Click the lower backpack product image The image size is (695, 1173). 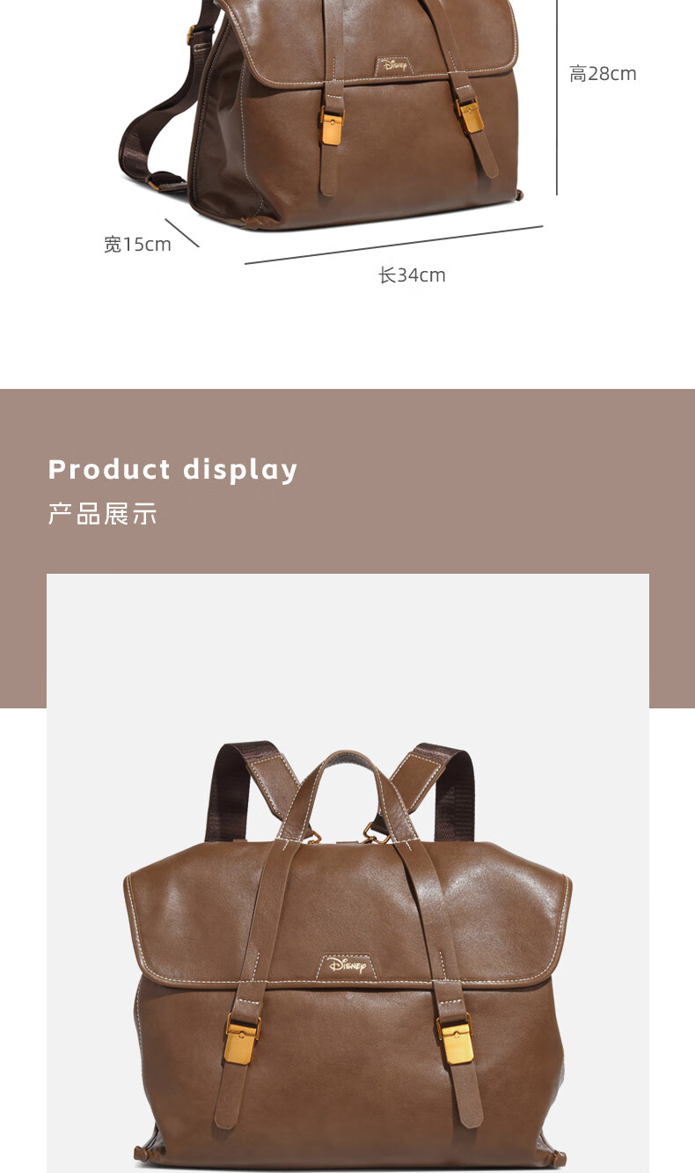[347, 873]
